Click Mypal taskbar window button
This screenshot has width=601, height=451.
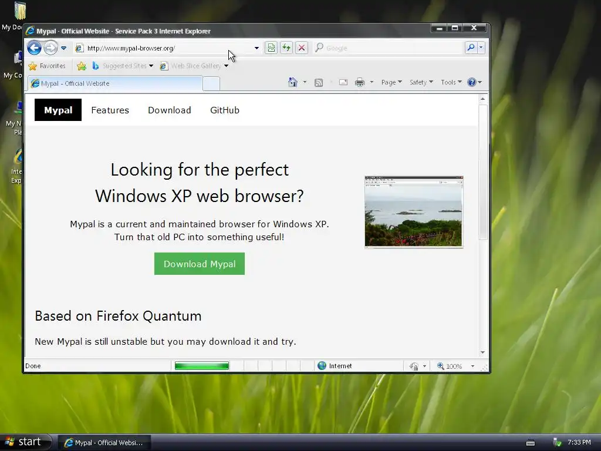[x=104, y=443]
